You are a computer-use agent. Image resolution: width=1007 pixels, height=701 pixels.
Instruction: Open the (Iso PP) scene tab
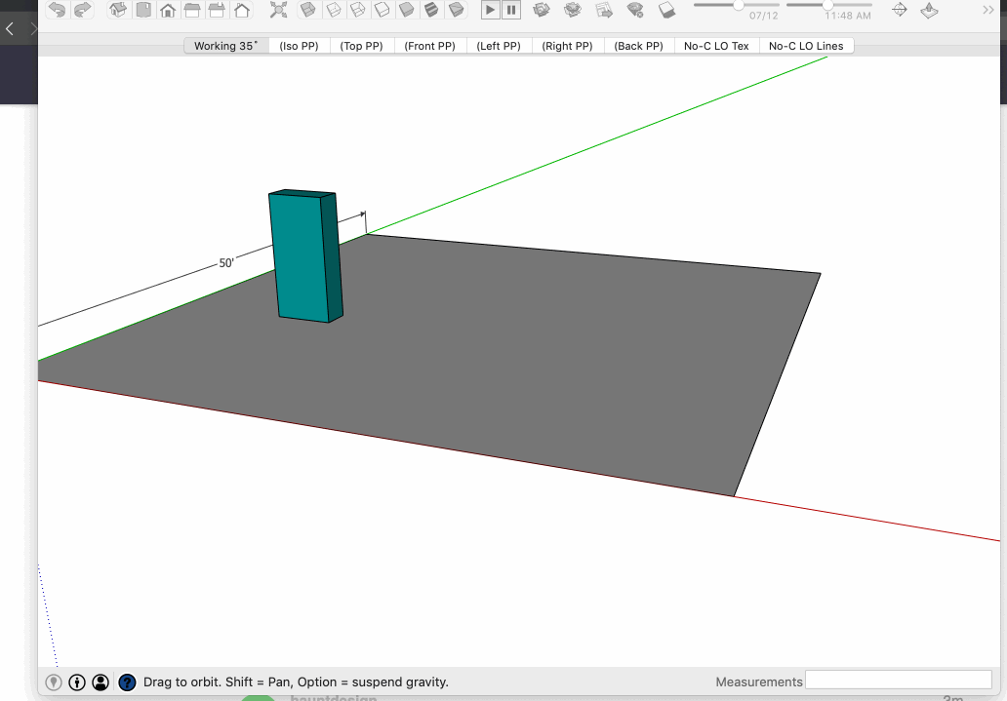299,46
